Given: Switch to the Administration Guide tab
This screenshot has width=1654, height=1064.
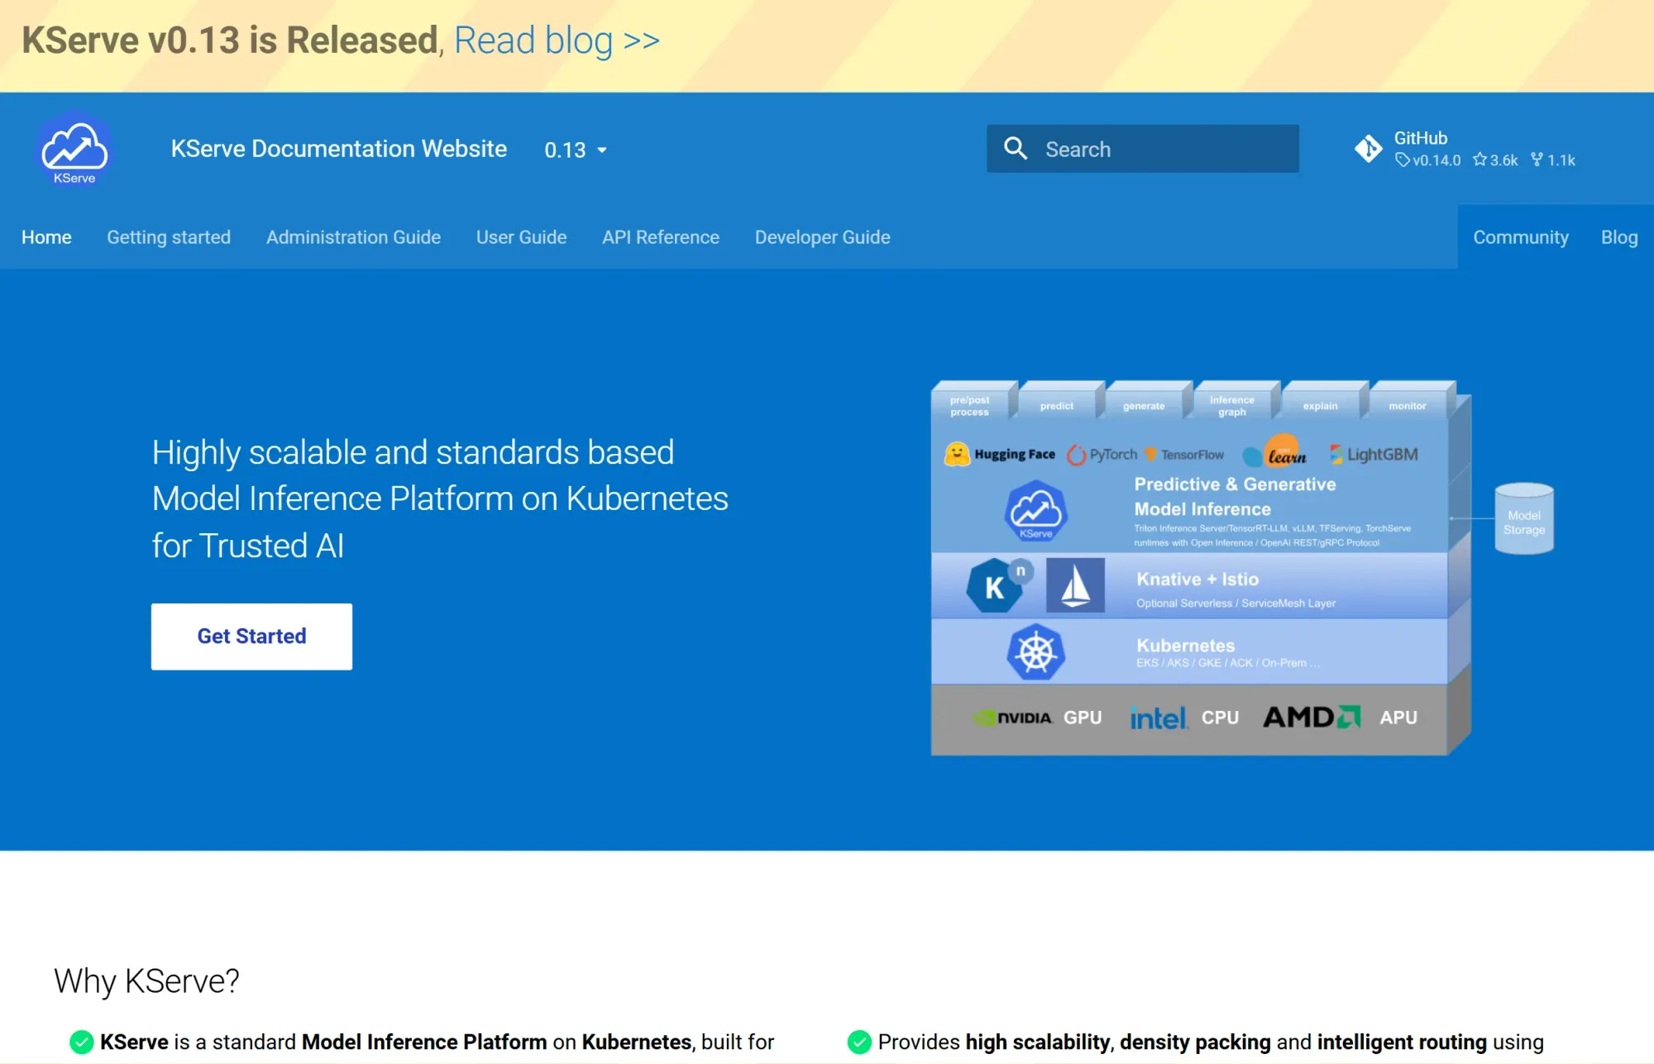Looking at the screenshot, I should [x=353, y=237].
